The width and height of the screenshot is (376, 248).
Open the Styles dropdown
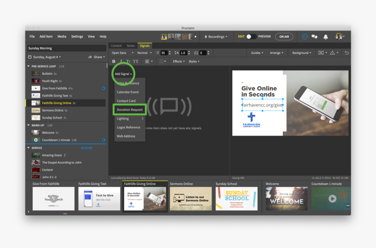click(194, 61)
